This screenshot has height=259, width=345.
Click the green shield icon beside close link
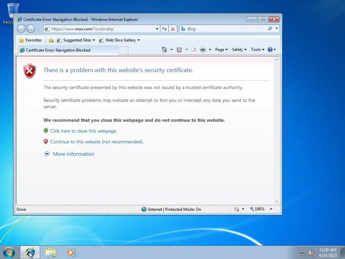click(46, 131)
